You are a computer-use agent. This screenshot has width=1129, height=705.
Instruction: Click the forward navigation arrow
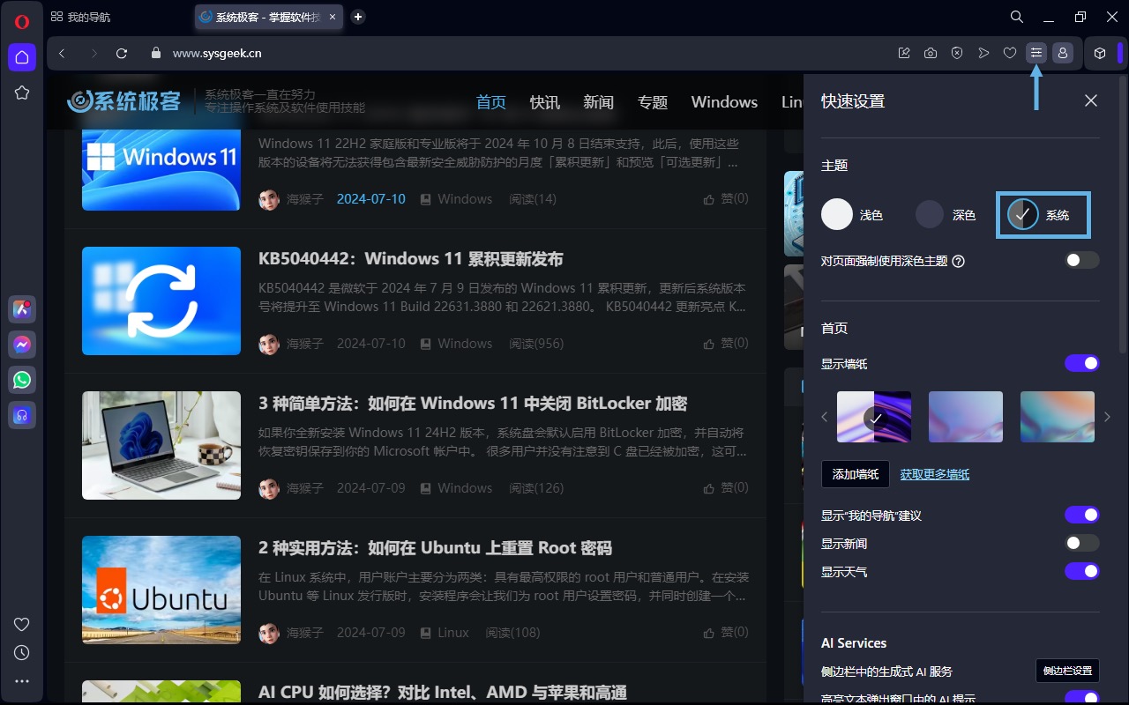coord(93,53)
